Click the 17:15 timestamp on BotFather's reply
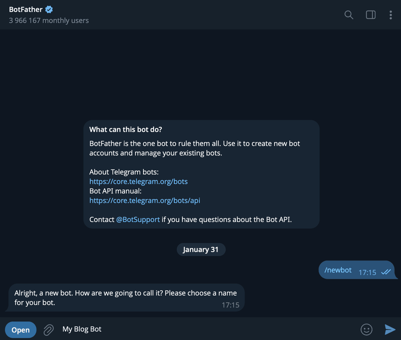 click(230, 305)
